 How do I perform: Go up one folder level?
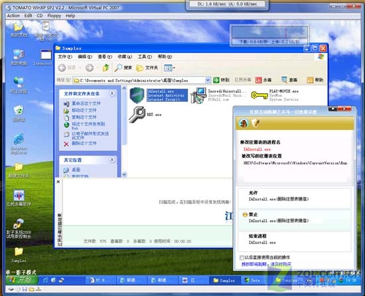click(x=106, y=68)
